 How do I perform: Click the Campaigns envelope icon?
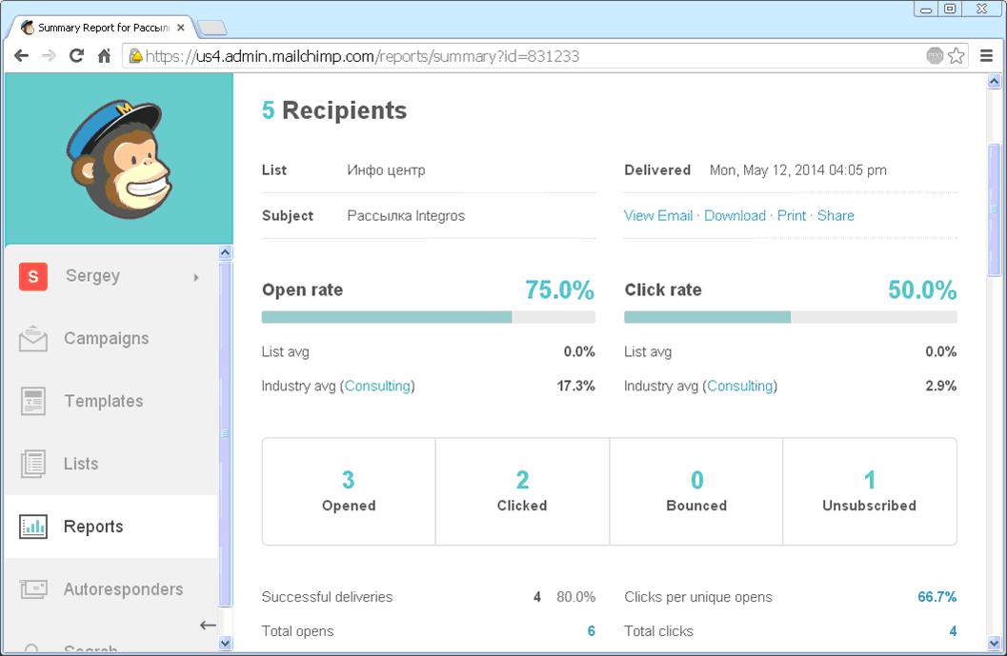pyautogui.click(x=32, y=338)
